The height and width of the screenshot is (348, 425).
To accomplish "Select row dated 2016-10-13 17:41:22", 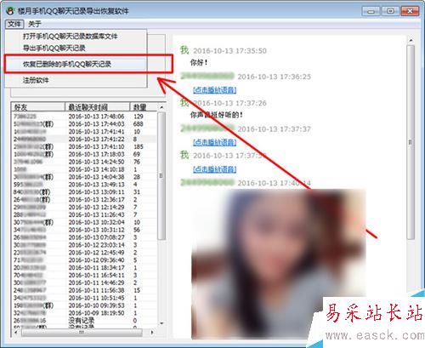I will point(84,139).
